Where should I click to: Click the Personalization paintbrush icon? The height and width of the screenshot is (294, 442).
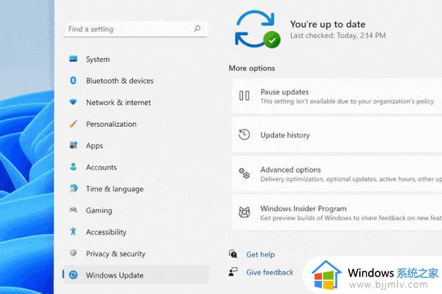coord(73,124)
